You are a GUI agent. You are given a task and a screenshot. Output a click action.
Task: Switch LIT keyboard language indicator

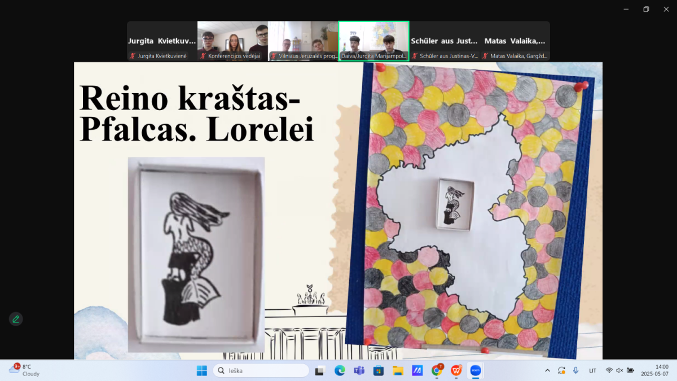592,370
